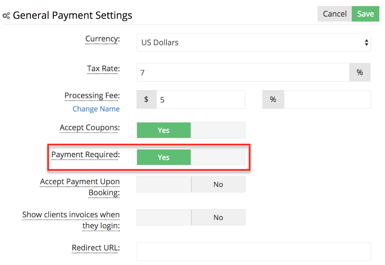Click the dollar processing fee input

[x=201, y=100]
